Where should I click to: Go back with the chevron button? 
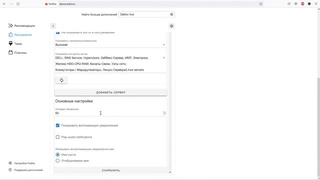point(53,26)
